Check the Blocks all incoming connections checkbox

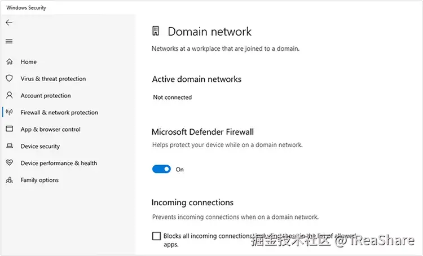156,236
